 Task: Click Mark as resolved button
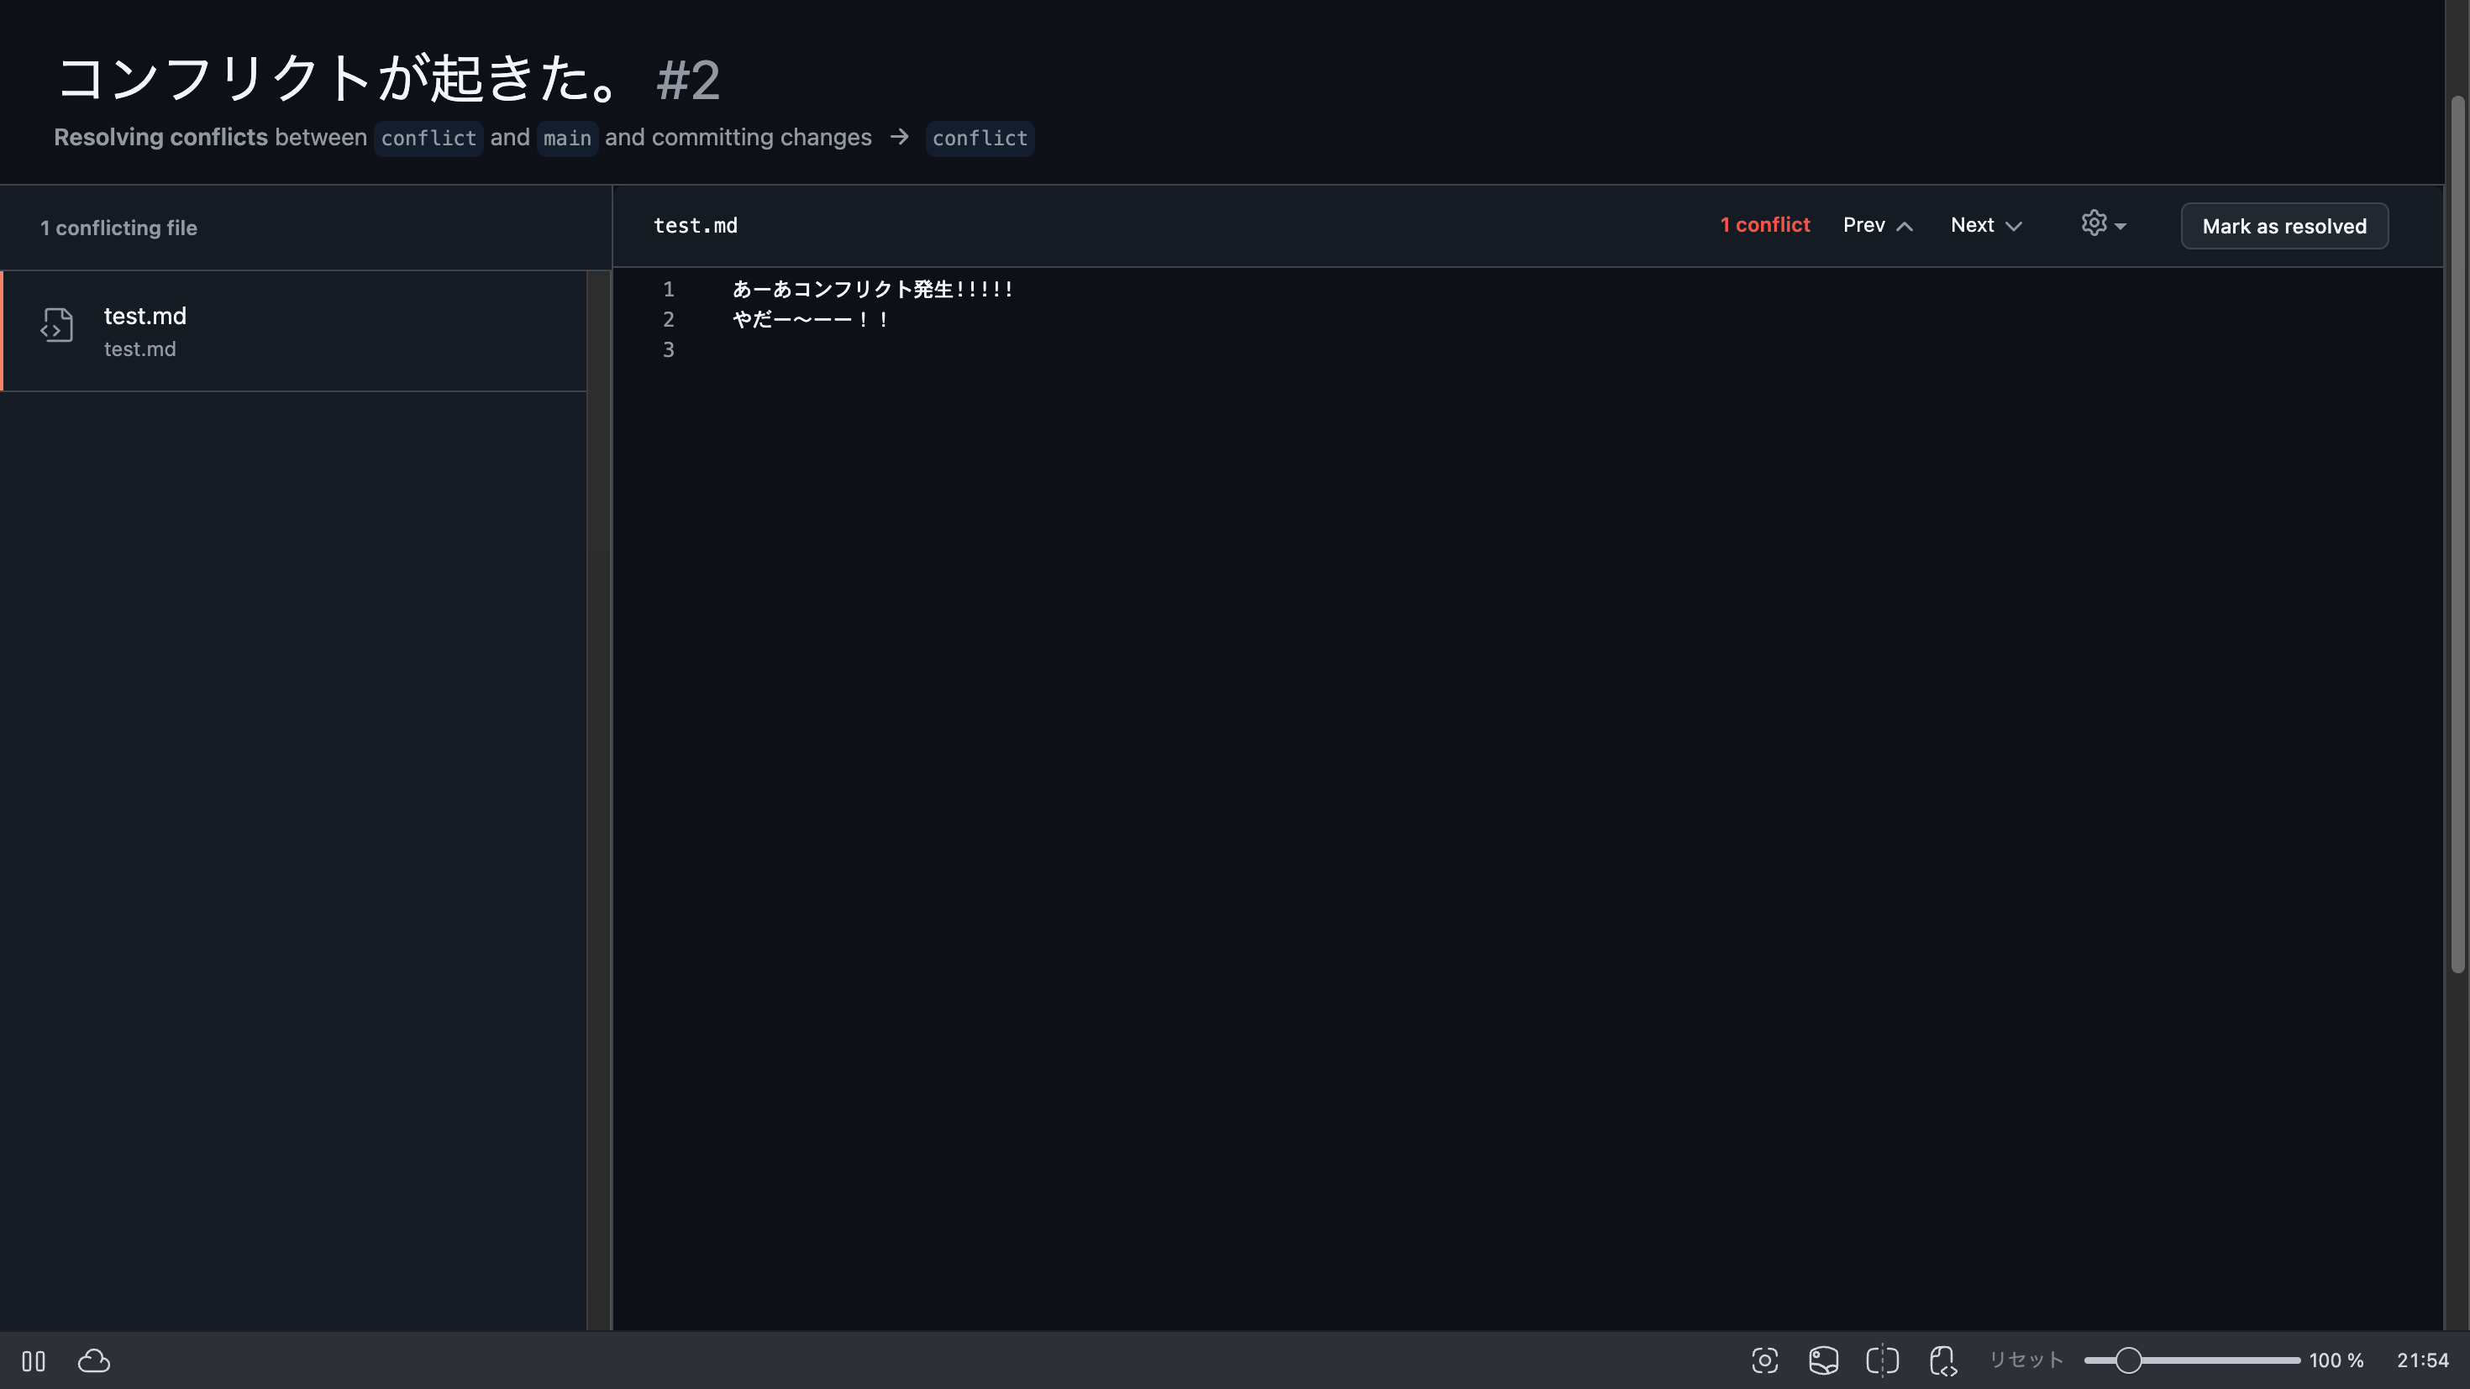click(x=2284, y=226)
